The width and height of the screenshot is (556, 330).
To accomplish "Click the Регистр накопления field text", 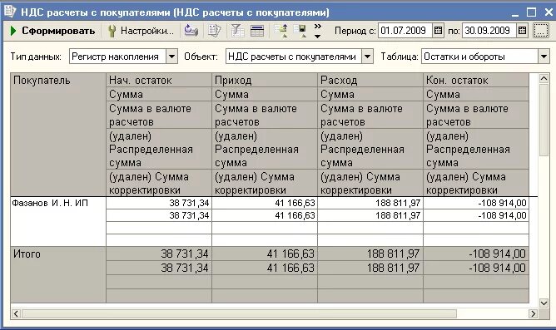I will tap(115, 57).
